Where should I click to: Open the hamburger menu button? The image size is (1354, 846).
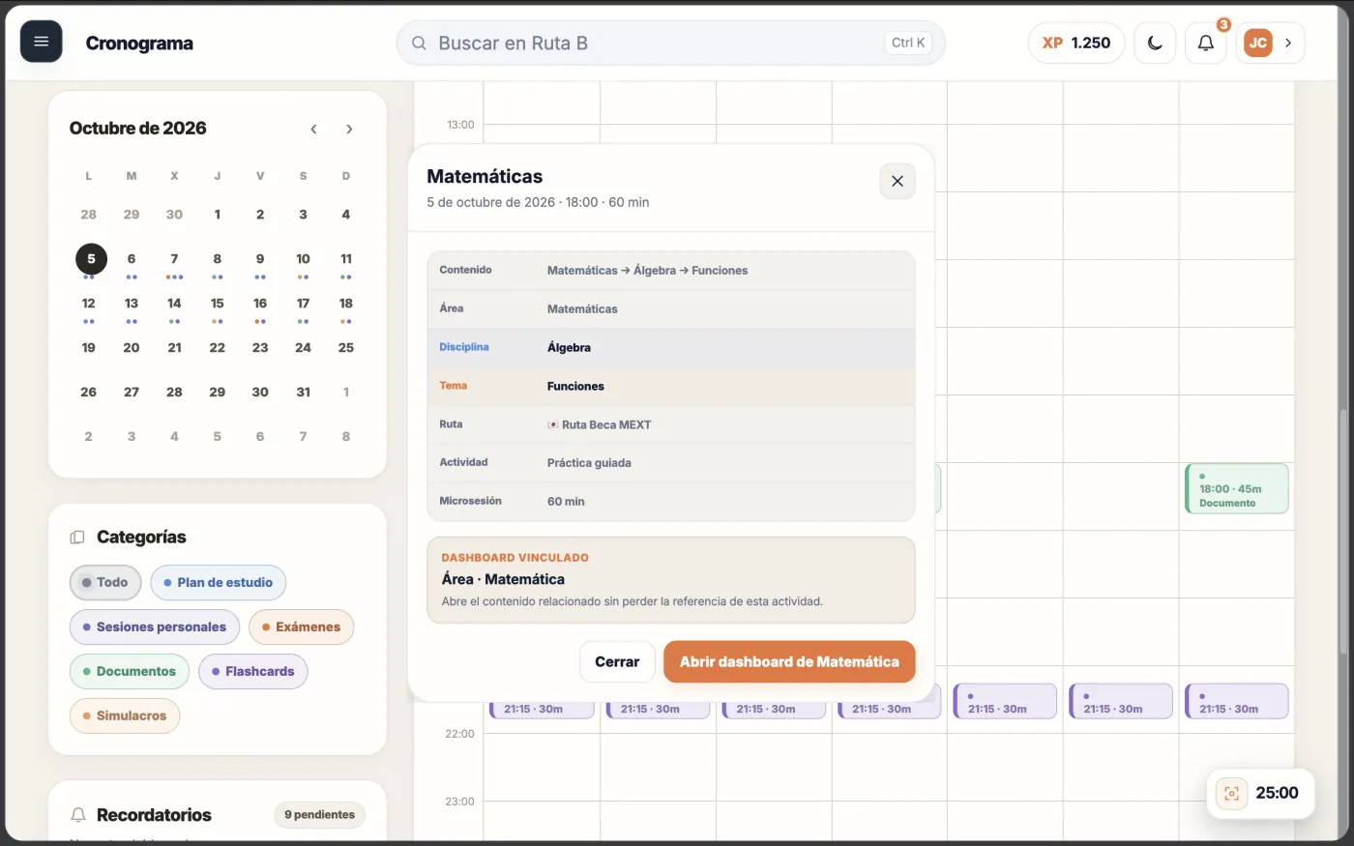pos(41,42)
